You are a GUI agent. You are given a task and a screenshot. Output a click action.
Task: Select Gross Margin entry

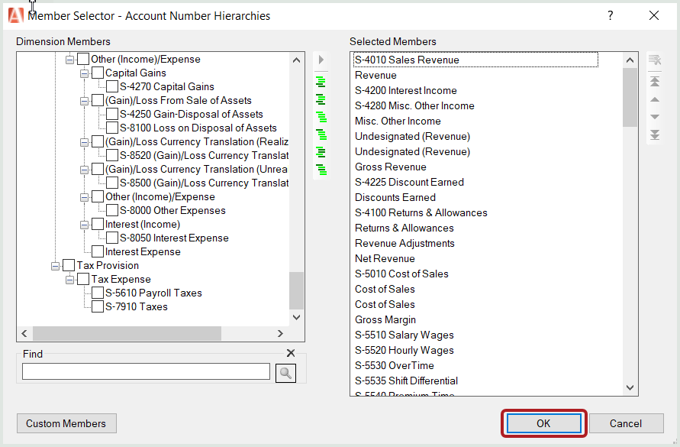pos(385,319)
